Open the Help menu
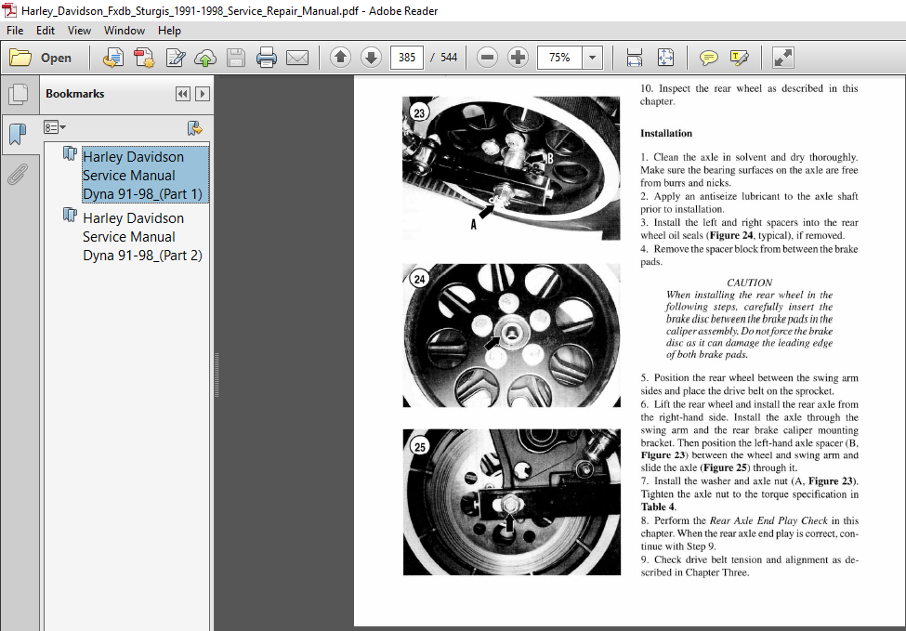Screen dimensions: 906x631 (169, 31)
